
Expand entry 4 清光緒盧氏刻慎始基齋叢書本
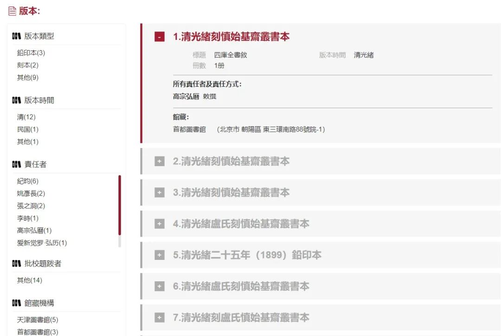click(159, 224)
